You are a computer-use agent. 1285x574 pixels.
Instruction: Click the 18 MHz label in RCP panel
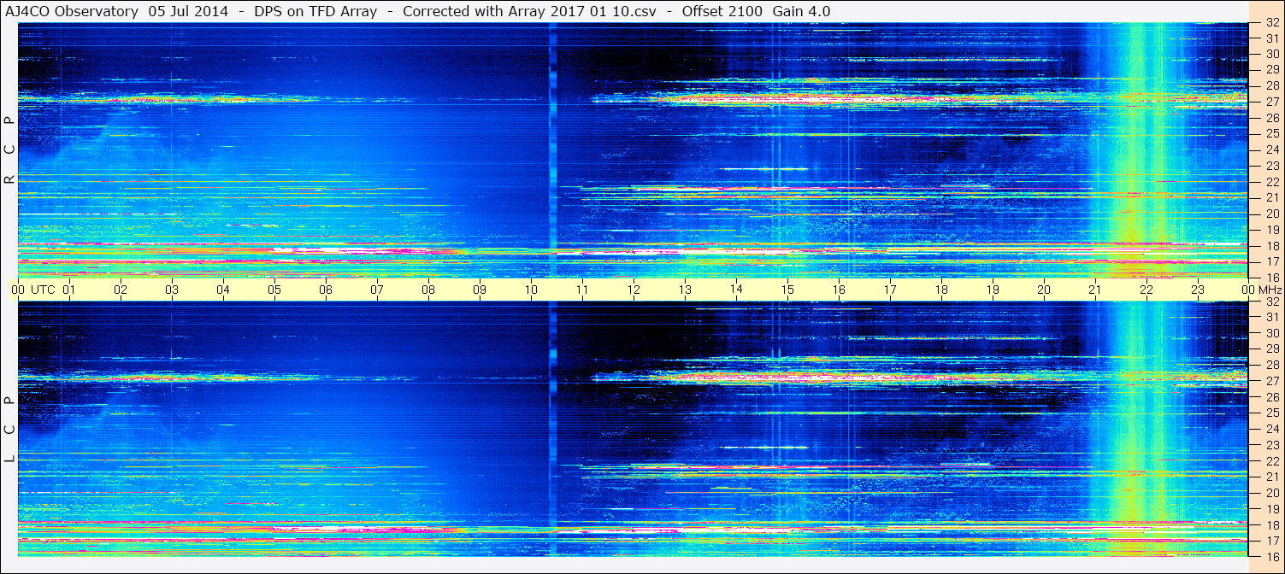[1271, 246]
